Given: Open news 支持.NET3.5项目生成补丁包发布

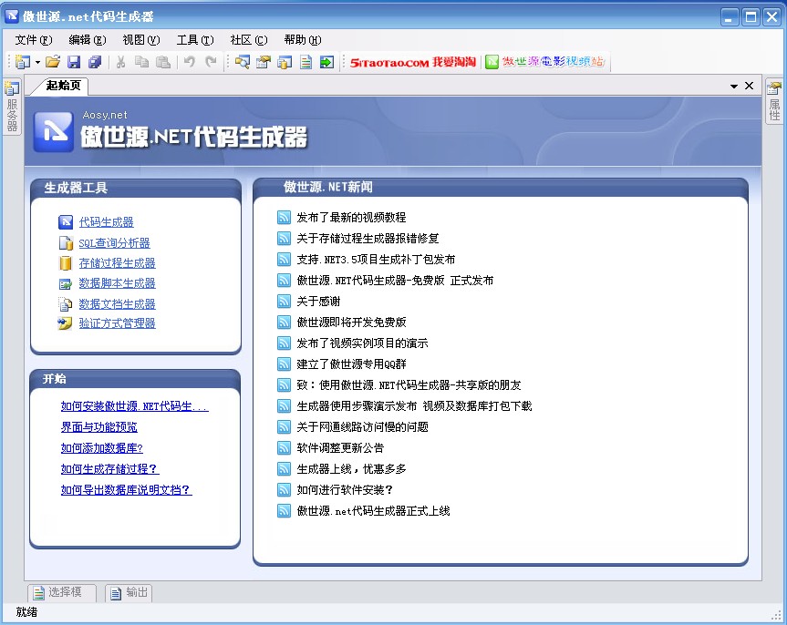Looking at the screenshot, I should click(376, 260).
